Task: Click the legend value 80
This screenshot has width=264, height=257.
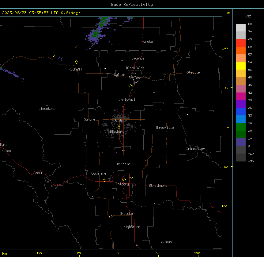Action: pyautogui.click(x=250, y=24)
